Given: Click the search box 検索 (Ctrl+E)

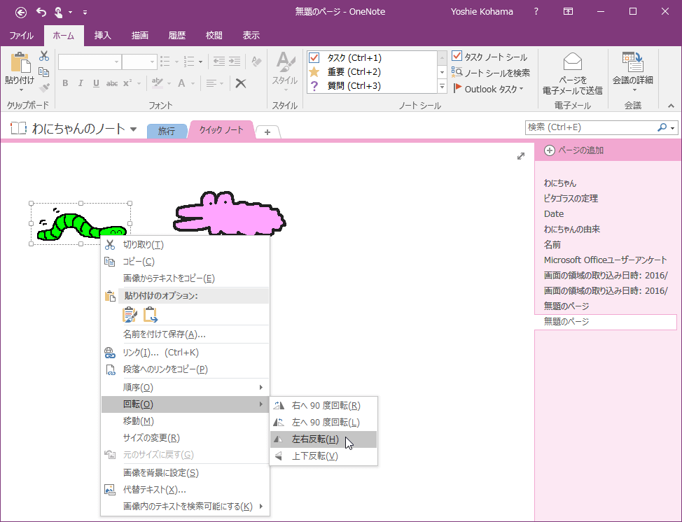Looking at the screenshot, I should (x=592, y=127).
